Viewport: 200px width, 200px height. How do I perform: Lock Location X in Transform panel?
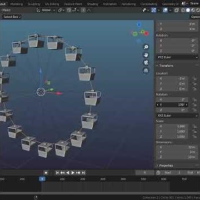click(195, 79)
